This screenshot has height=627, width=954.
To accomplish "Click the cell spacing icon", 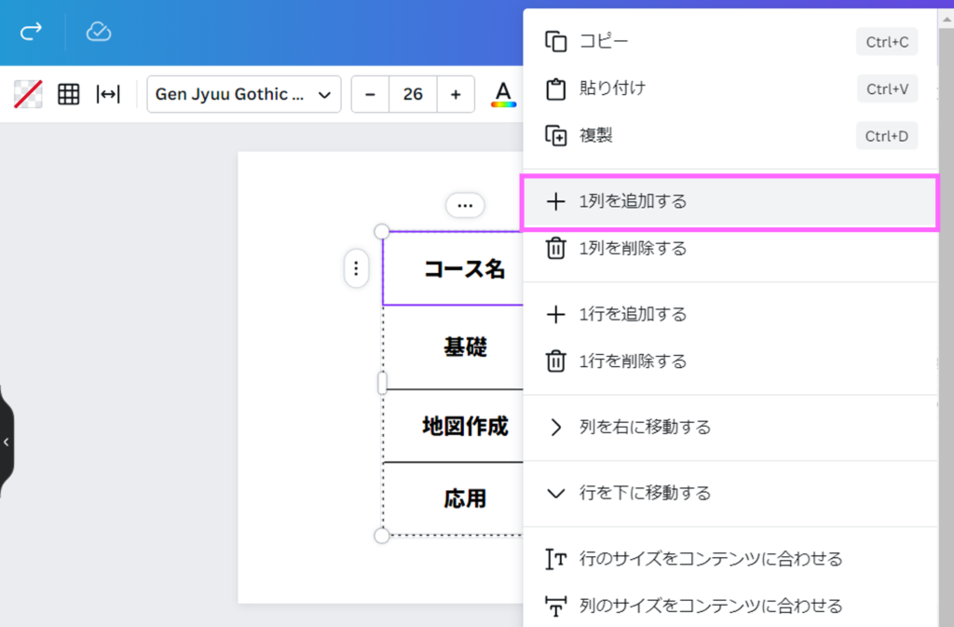I will click(x=108, y=94).
